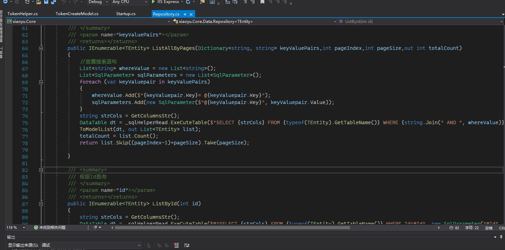This screenshot has height=250, width=505.
Task: Collapse the ListById method block
Action: point(41,204)
